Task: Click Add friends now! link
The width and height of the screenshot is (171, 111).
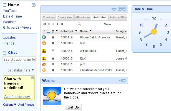Action: pyautogui.click(x=17, y=97)
